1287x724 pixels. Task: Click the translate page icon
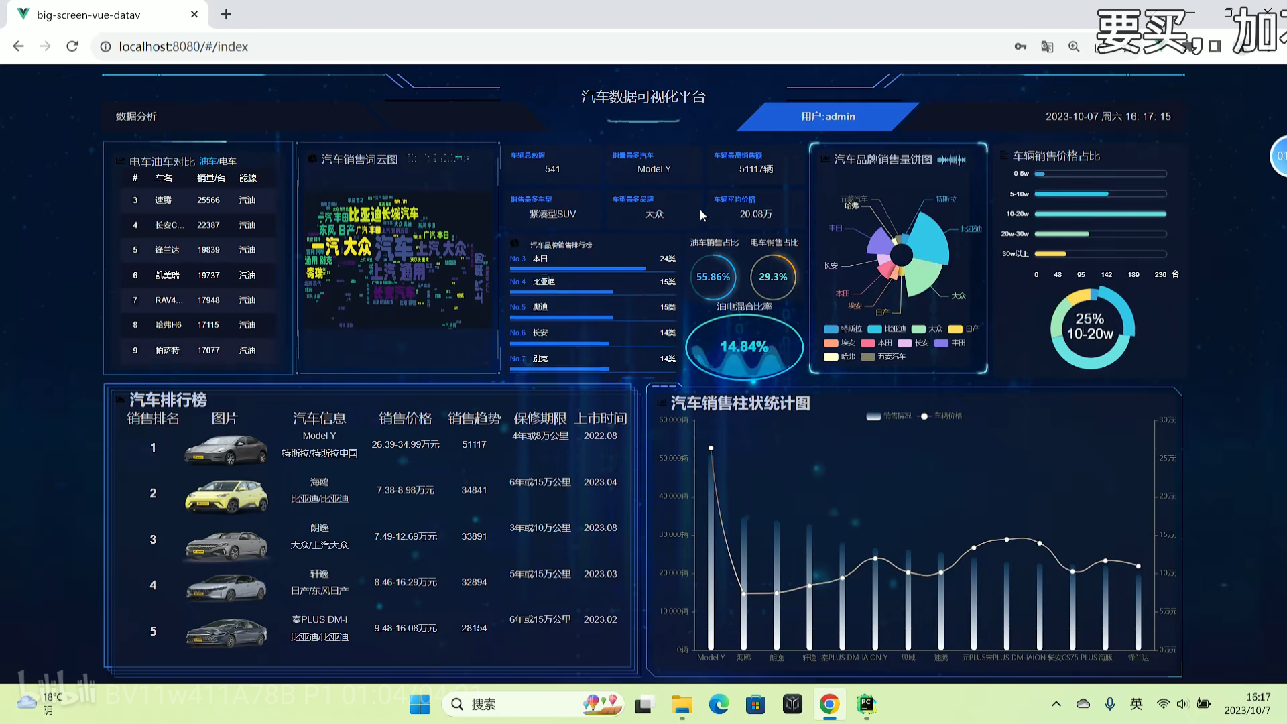pos(1047,46)
